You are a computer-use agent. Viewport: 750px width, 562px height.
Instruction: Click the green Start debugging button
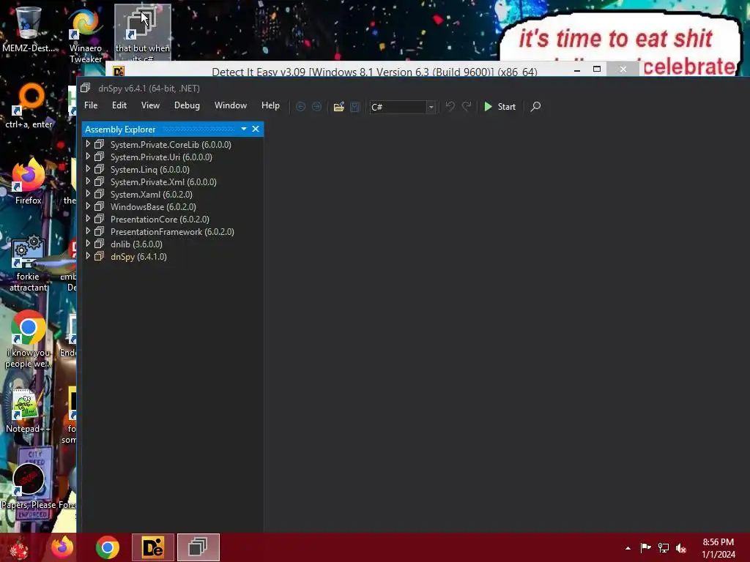pos(500,107)
